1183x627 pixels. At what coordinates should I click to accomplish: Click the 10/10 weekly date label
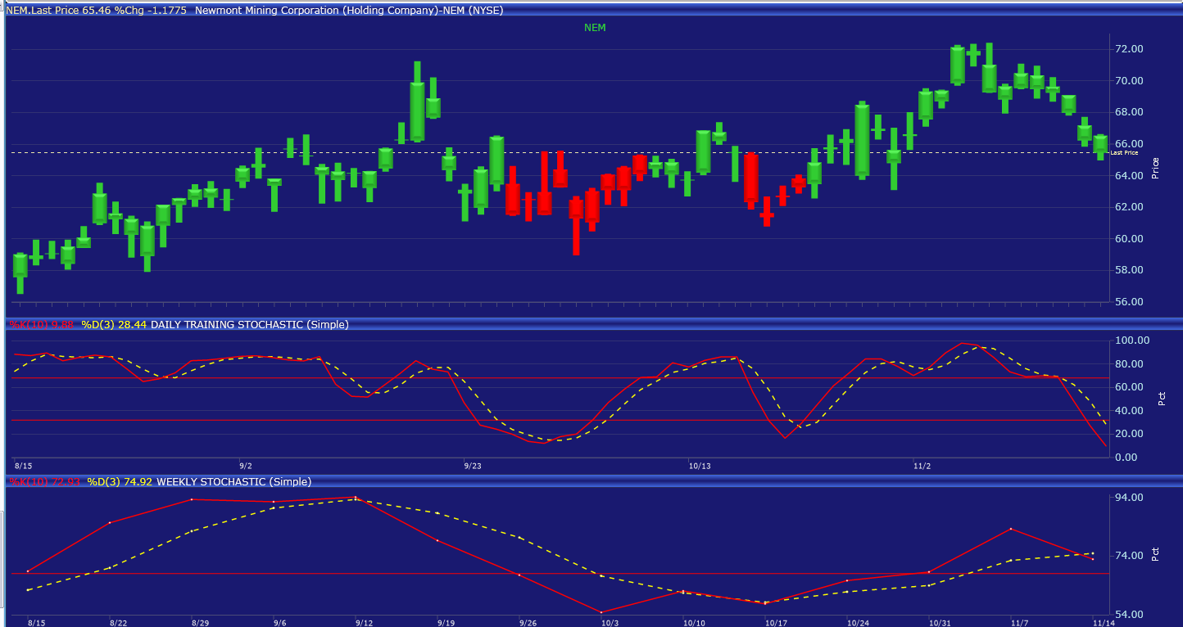coord(694,623)
